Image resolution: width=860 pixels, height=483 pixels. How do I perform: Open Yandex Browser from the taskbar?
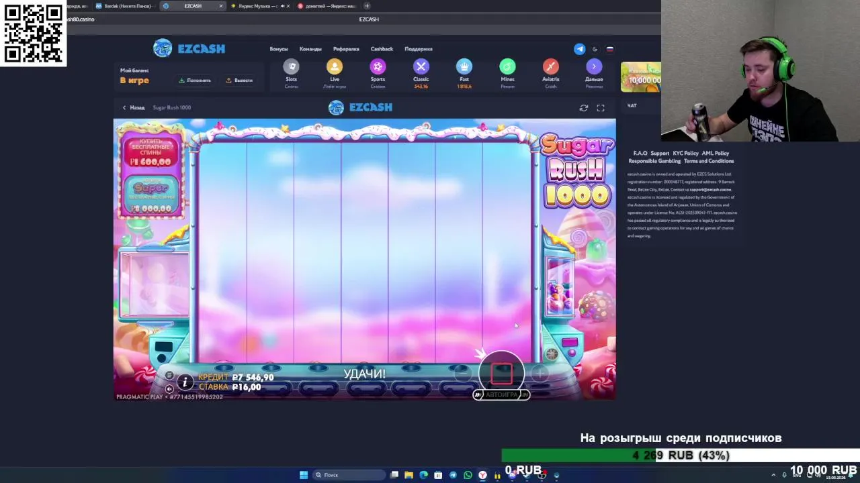[482, 475]
